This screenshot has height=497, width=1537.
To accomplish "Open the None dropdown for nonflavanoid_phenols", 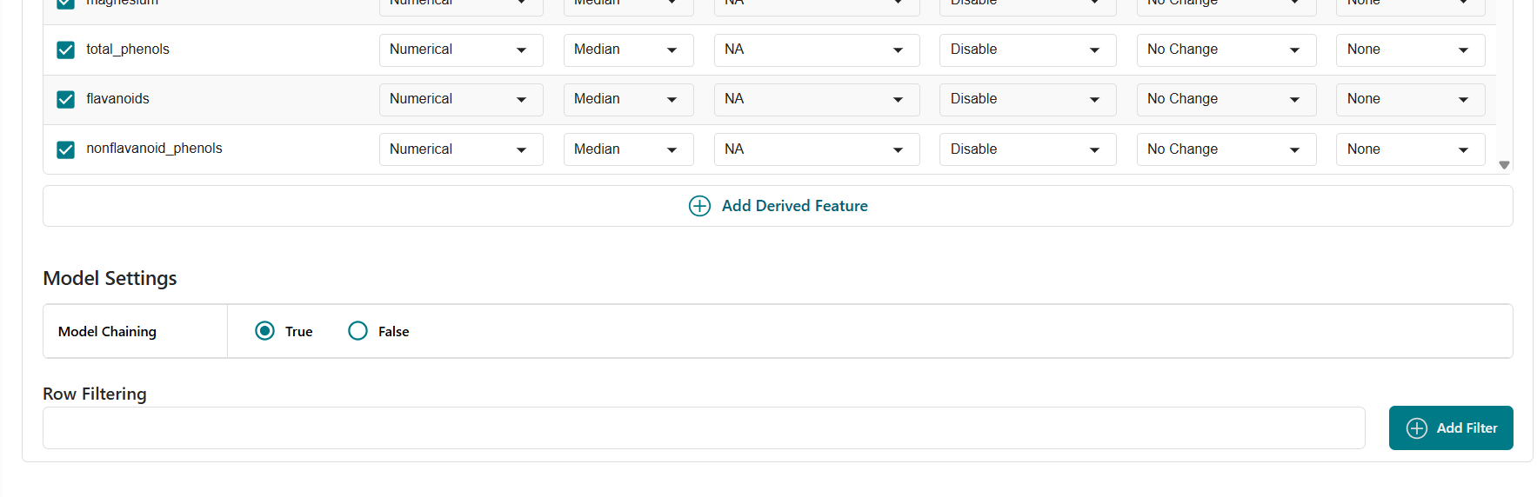I will pyautogui.click(x=1410, y=149).
